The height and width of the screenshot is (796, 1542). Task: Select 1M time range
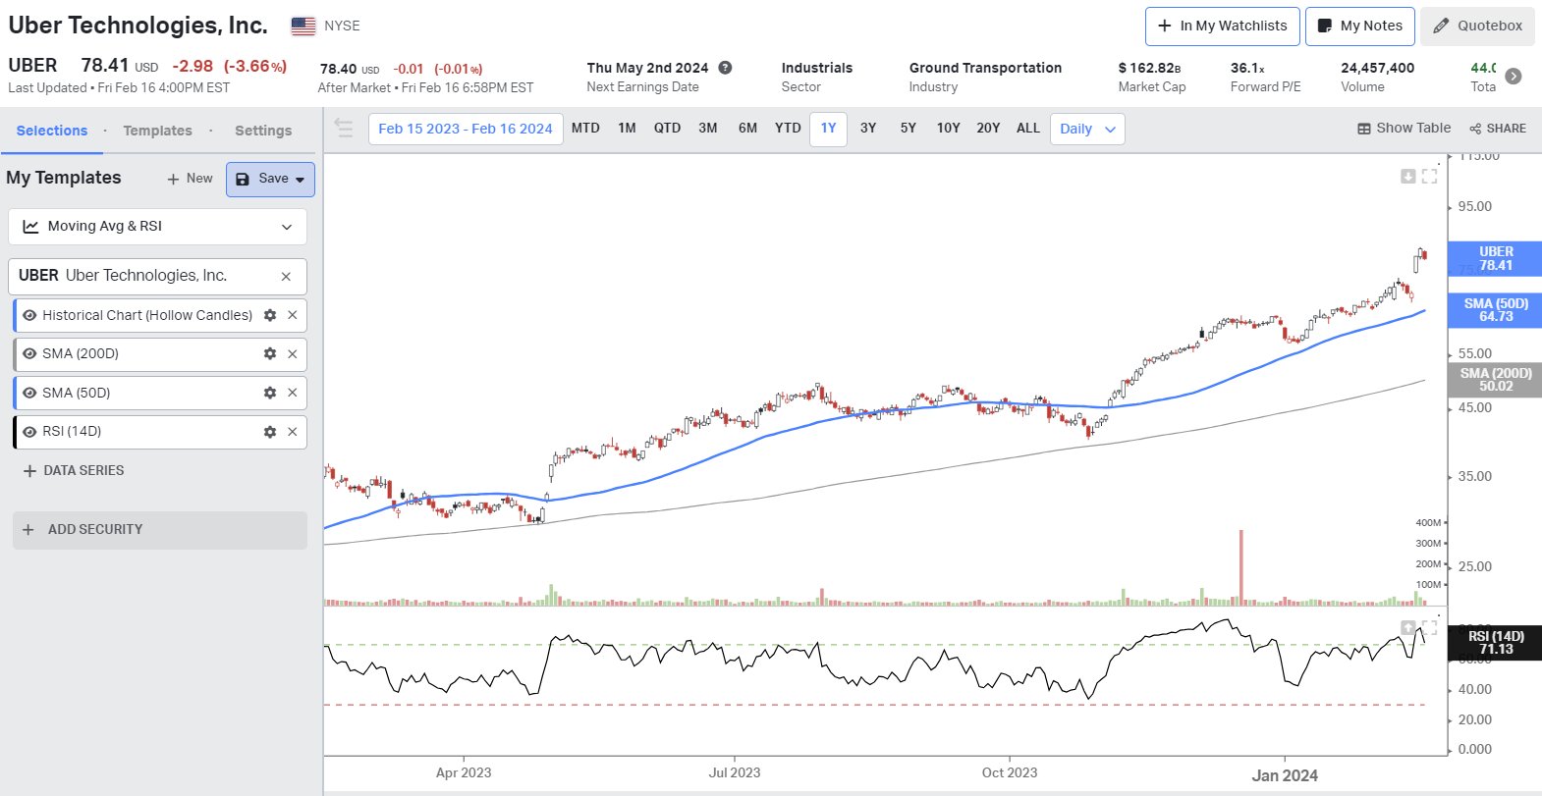tap(627, 129)
